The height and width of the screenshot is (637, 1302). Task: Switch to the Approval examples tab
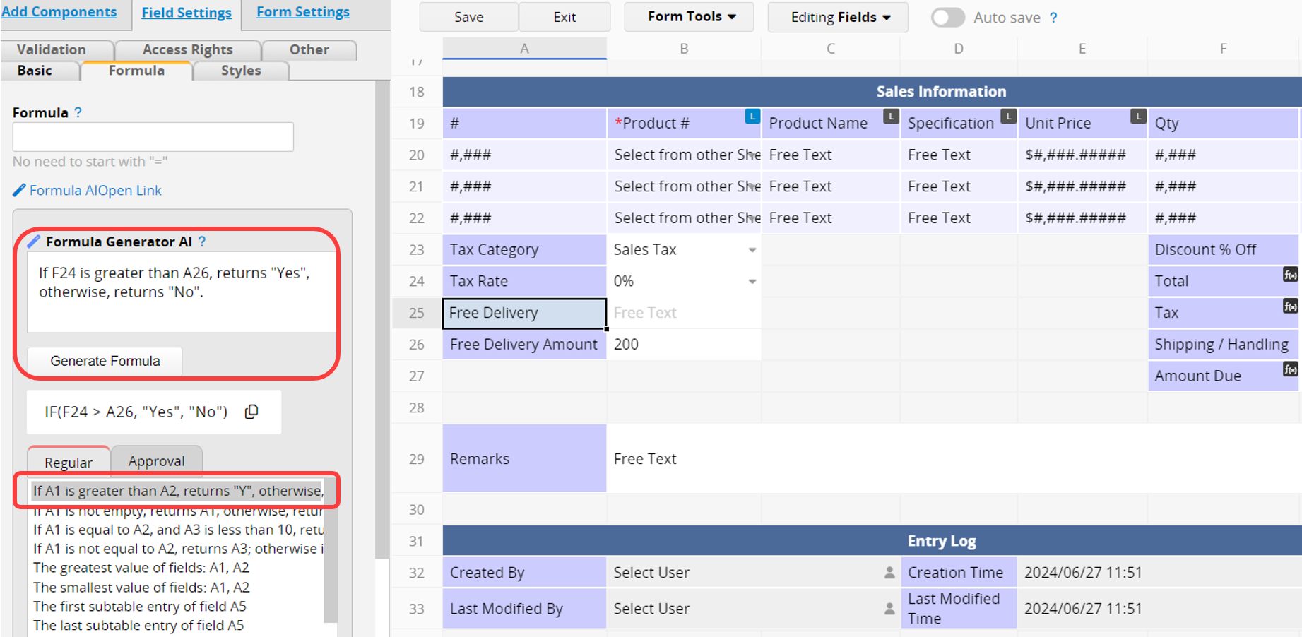(x=156, y=461)
